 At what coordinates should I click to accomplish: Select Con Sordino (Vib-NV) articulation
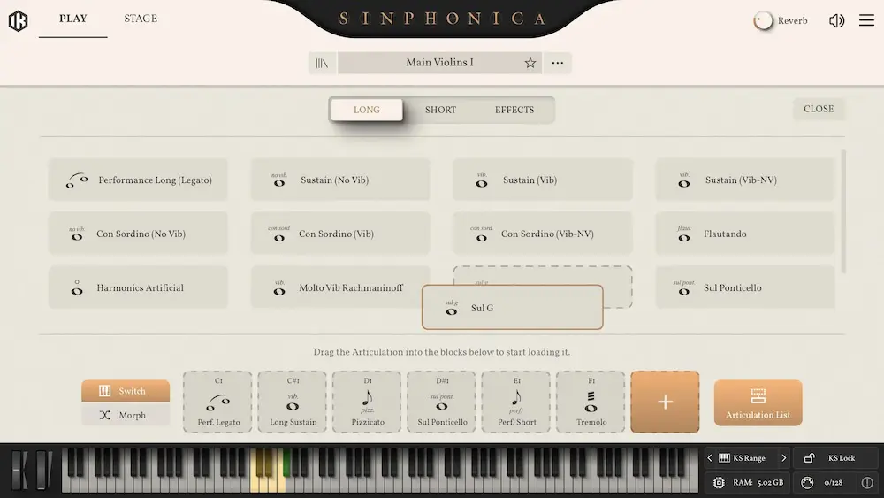pos(543,234)
